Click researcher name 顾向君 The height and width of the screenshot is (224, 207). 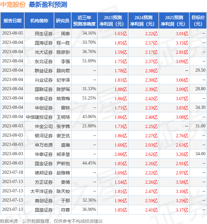coord(63,71)
